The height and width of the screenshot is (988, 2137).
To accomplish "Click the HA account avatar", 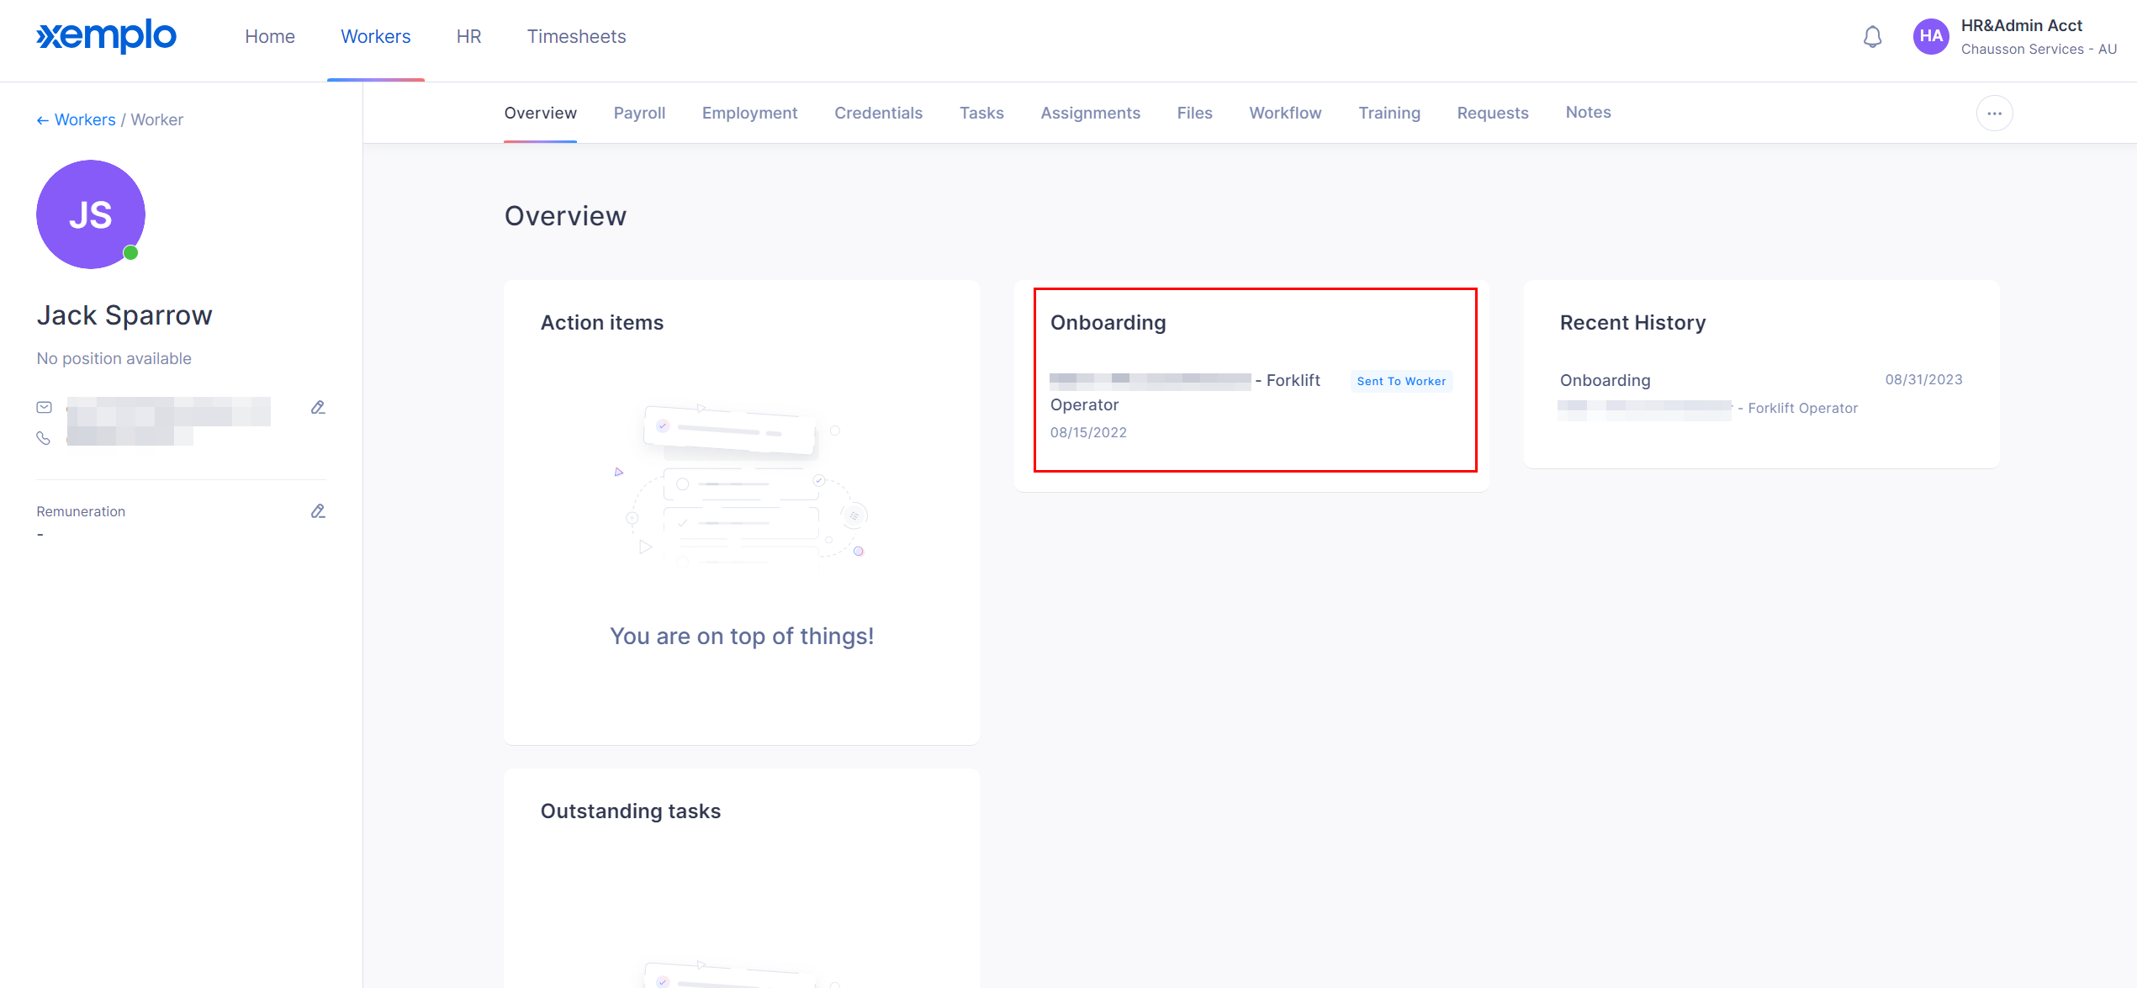I will point(1931,36).
